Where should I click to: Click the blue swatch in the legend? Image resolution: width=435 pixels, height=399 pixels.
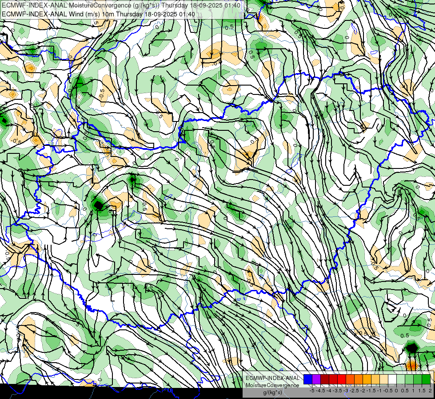click(x=308, y=379)
